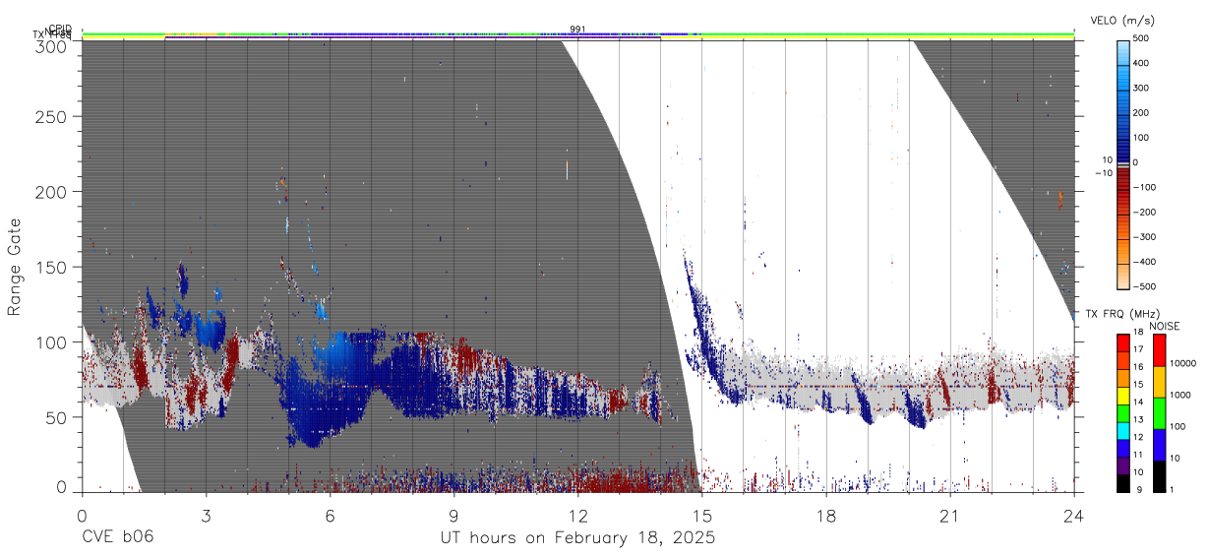
Task: Click the 24 hour tick on the x-axis
Action: (1074, 515)
